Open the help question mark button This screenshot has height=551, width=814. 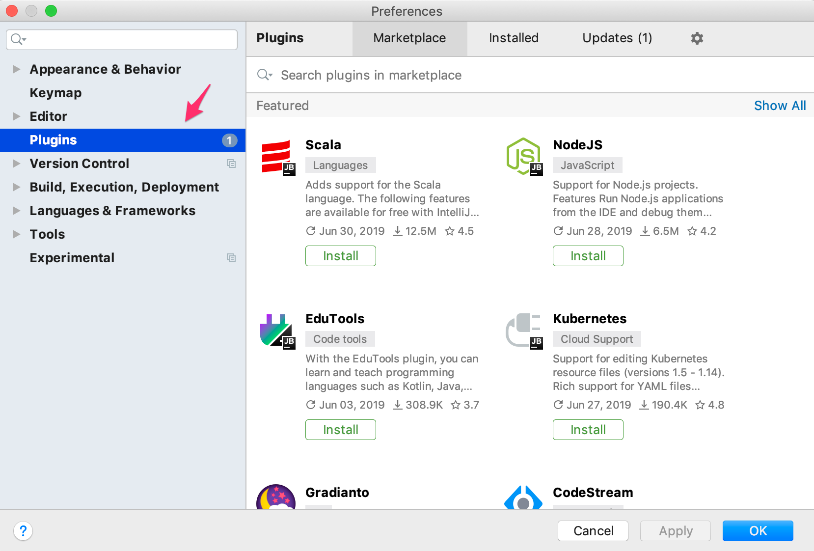click(x=23, y=531)
